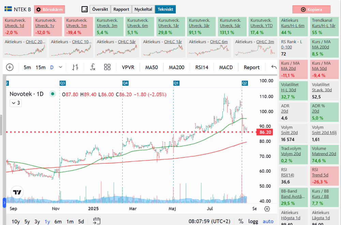Toggle the MA200 indicator

pos(177,67)
